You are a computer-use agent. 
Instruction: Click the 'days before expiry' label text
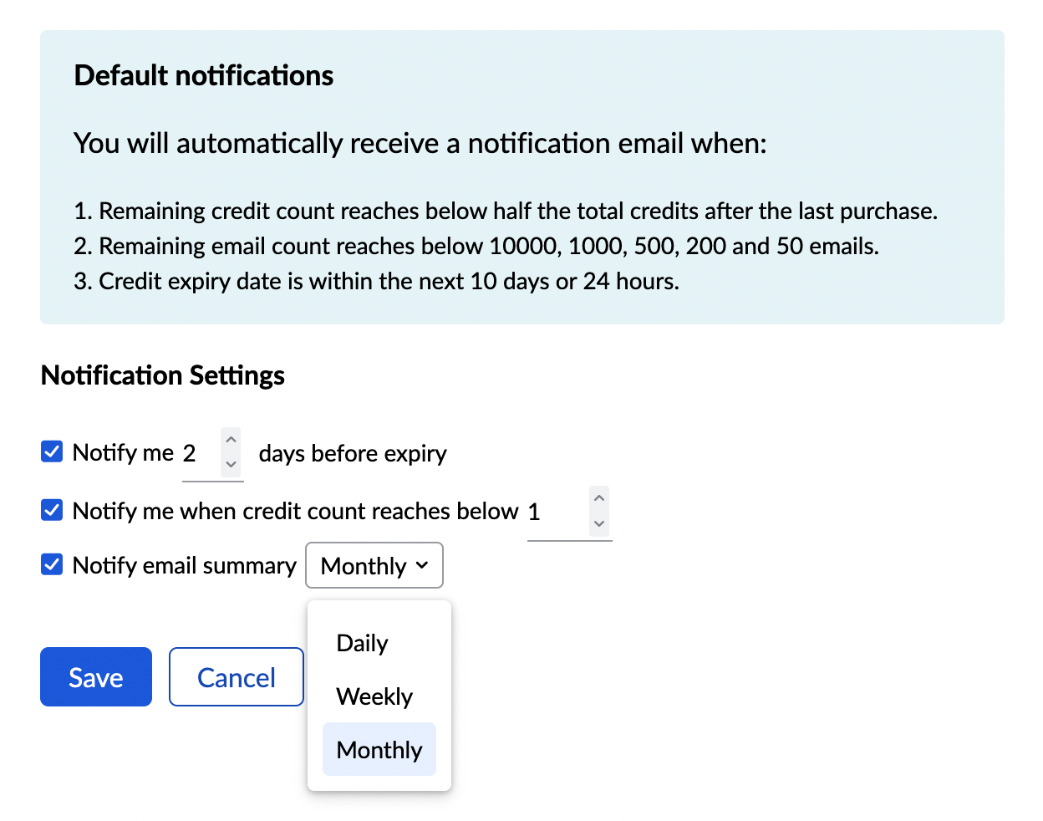point(353,454)
